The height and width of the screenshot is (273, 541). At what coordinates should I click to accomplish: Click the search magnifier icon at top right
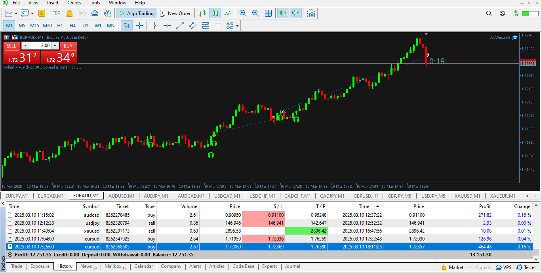tap(489, 13)
